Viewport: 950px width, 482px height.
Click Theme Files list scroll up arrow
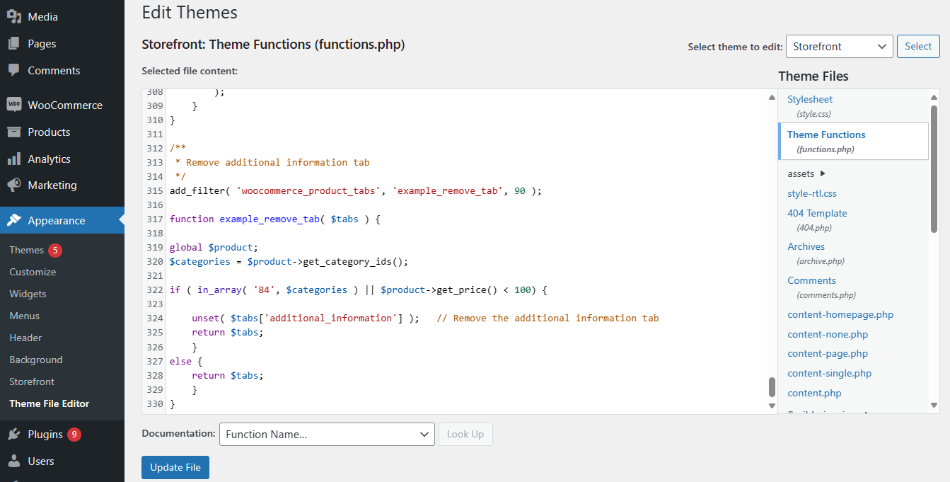tap(934, 98)
